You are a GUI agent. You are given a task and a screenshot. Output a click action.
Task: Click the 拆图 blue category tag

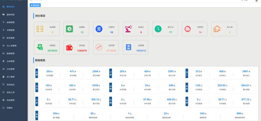[x=37, y=73]
